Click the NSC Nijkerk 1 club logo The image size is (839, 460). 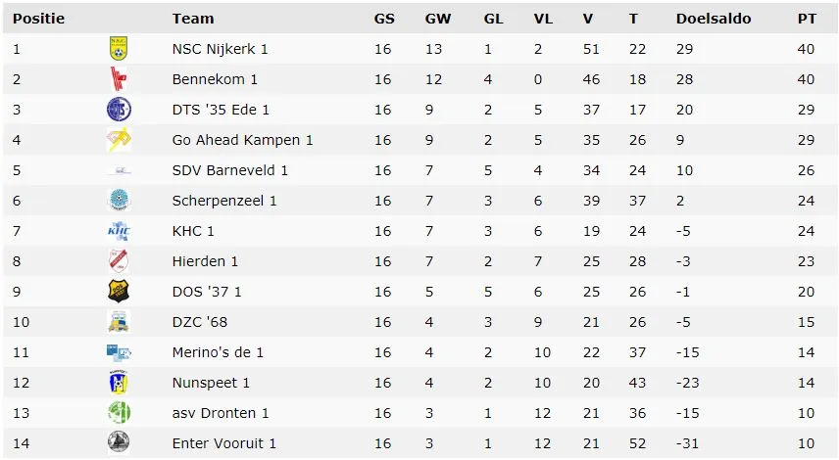(x=118, y=49)
